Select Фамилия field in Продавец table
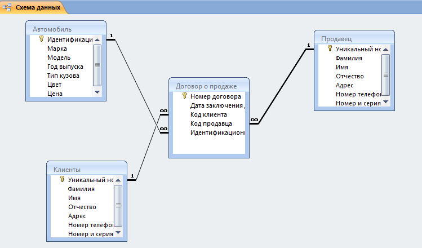Screen dimensions: 422x248 (350, 58)
